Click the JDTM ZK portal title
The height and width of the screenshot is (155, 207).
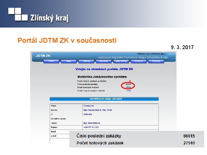tap(43, 56)
